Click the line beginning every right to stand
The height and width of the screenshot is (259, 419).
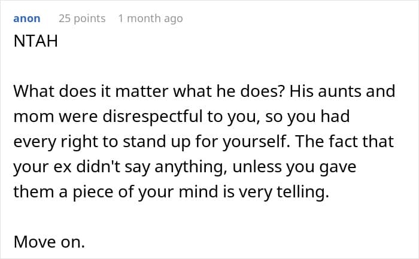pyautogui.click(x=204, y=142)
